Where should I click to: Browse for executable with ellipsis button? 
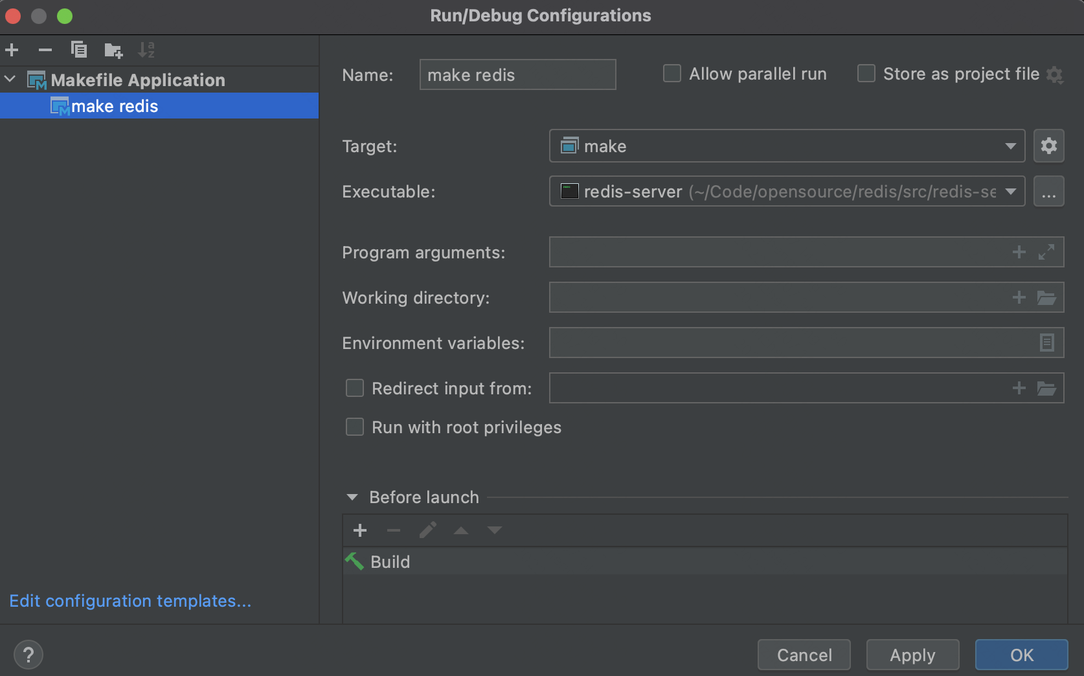click(1048, 192)
